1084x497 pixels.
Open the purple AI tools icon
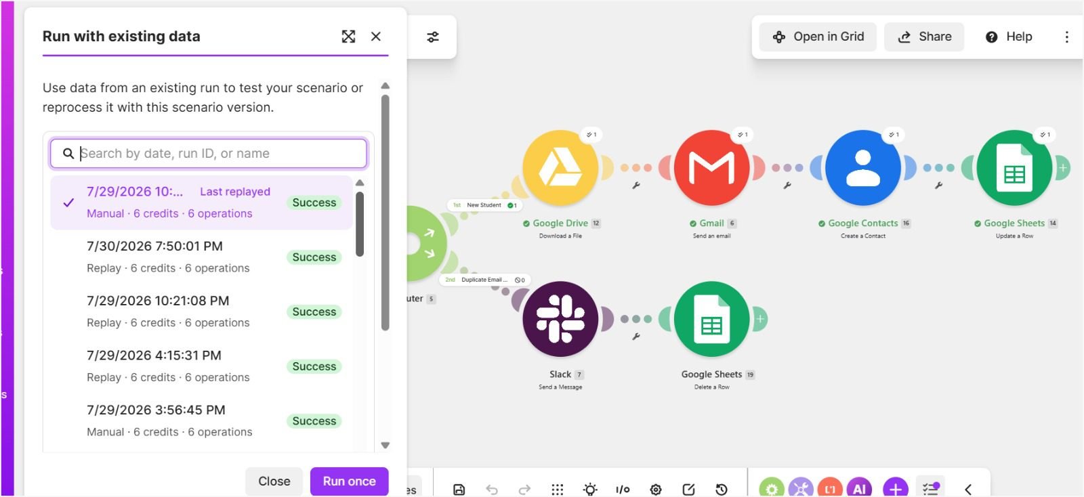(859, 488)
